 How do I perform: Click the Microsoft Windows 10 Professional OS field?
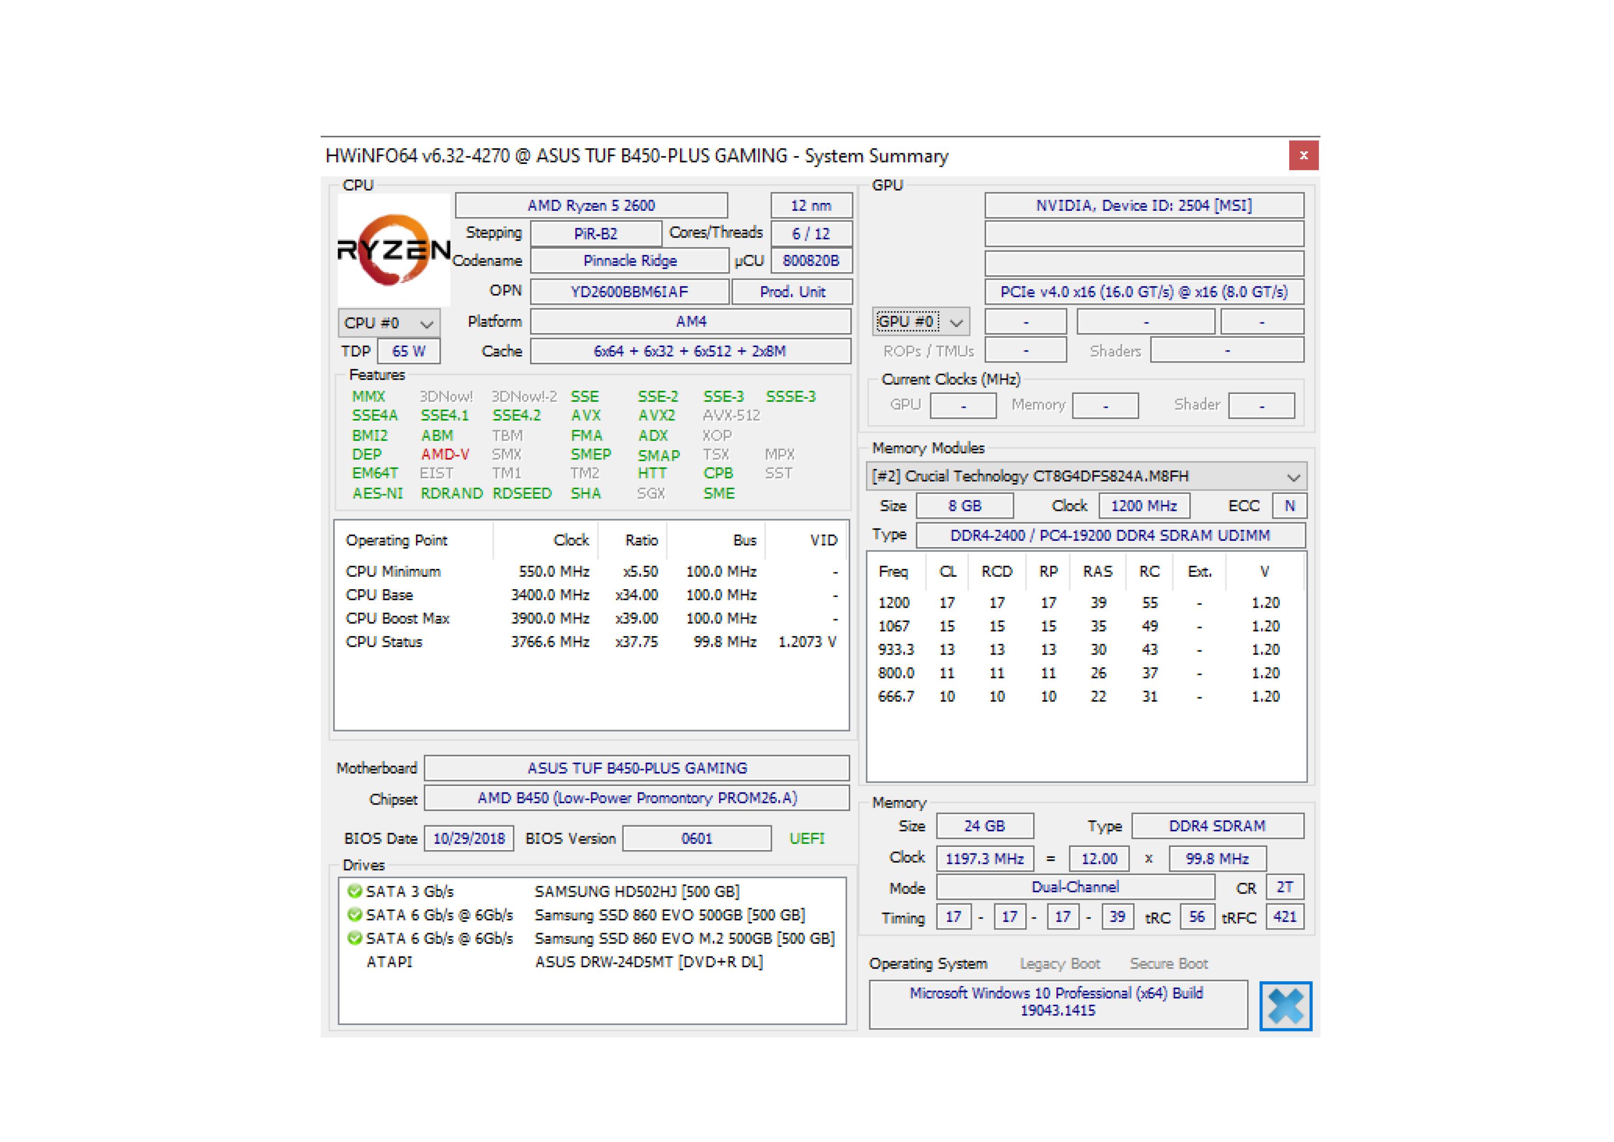(x=1057, y=1001)
